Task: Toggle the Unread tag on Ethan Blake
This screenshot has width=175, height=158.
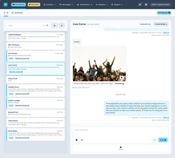Action: click(x=11, y=138)
